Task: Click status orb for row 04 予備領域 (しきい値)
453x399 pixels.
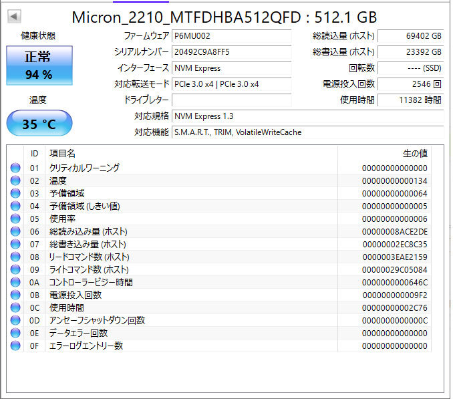Action: click(15, 206)
